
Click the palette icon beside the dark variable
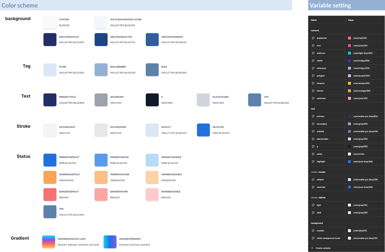313,213
